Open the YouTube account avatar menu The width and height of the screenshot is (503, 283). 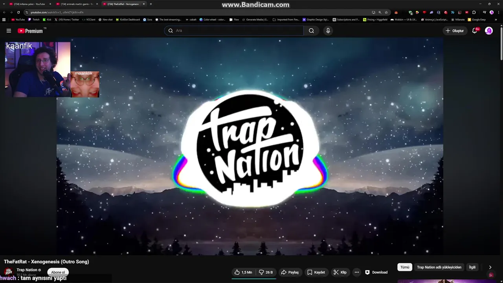tap(489, 31)
